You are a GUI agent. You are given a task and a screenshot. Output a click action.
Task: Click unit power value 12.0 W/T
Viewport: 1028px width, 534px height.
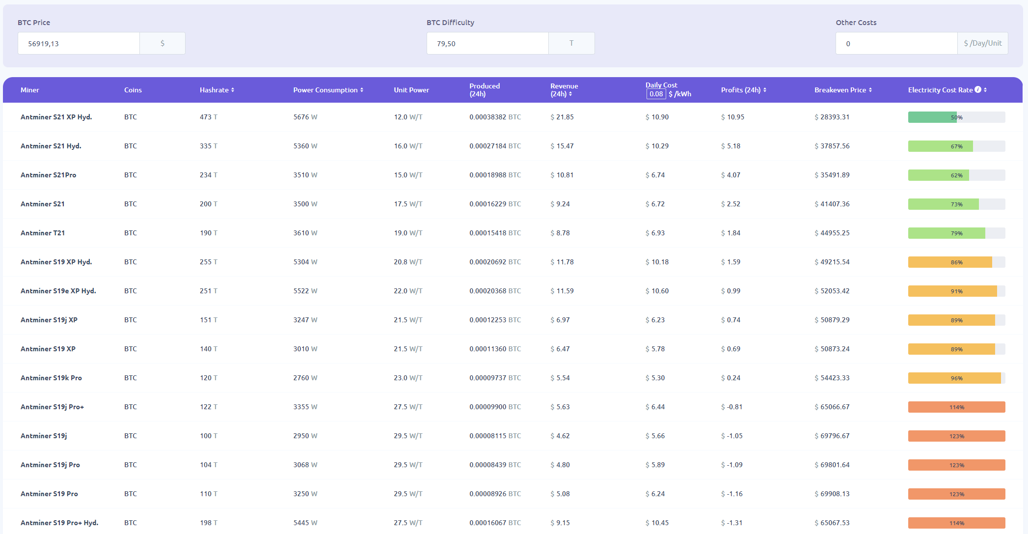tap(408, 117)
